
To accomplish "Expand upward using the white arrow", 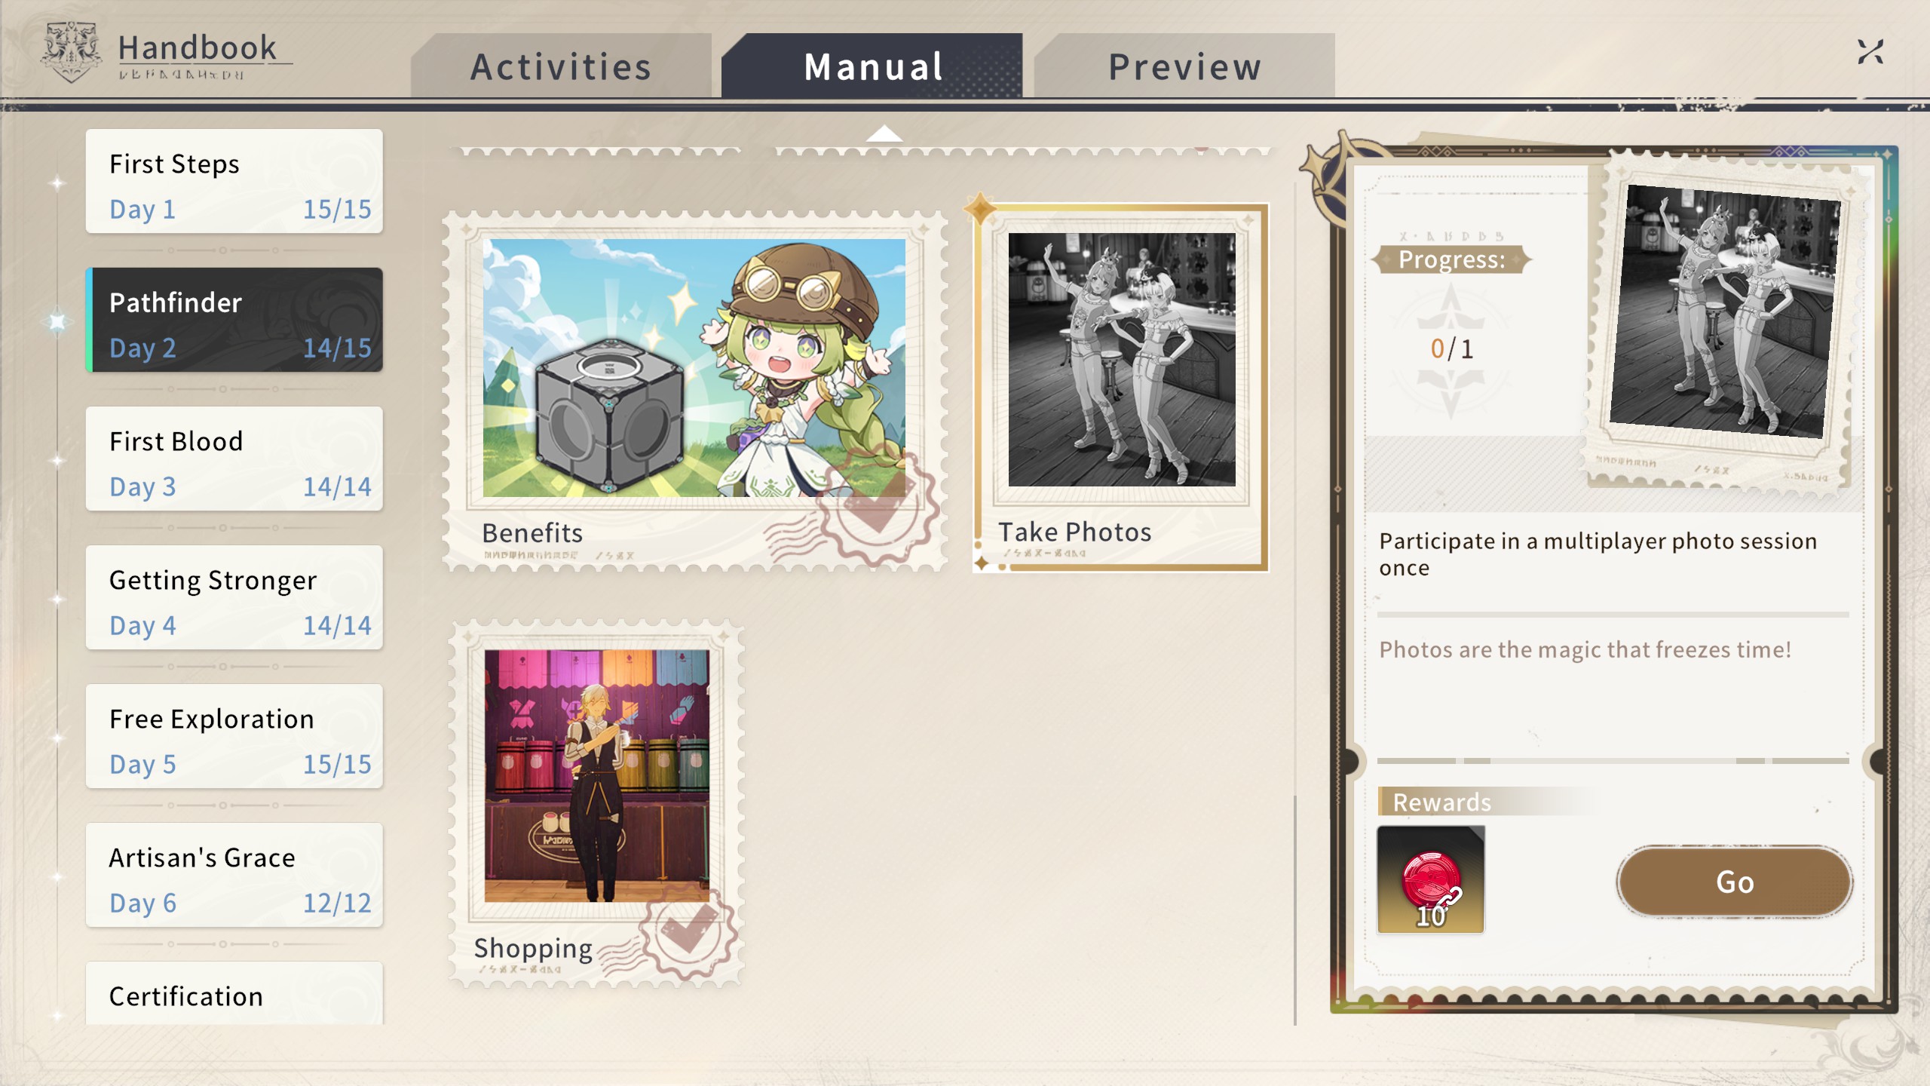I will click(x=884, y=134).
